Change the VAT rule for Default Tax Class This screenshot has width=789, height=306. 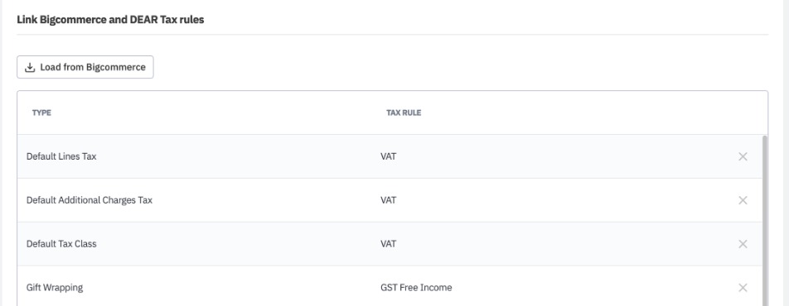tap(388, 244)
